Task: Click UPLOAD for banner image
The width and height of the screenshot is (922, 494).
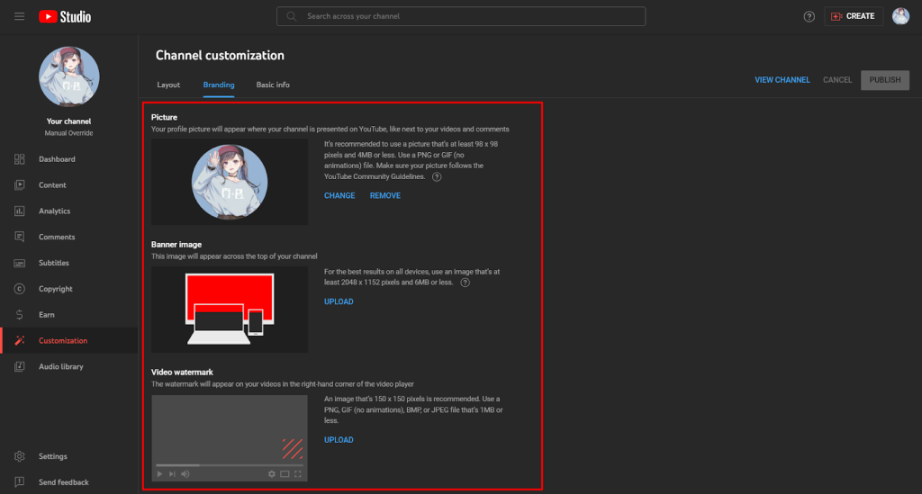Action: (339, 301)
